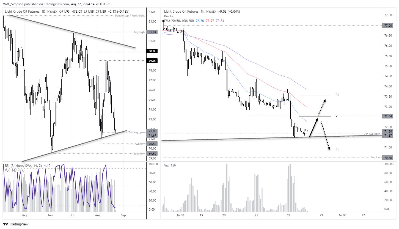Click 'May' on the daily time axis

24,216
